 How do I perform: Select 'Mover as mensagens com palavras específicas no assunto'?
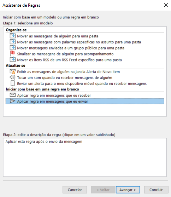point(79,42)
